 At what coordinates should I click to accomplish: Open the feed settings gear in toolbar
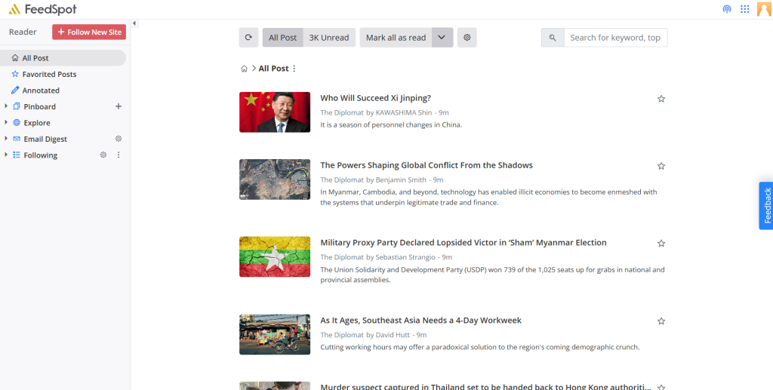467,38
